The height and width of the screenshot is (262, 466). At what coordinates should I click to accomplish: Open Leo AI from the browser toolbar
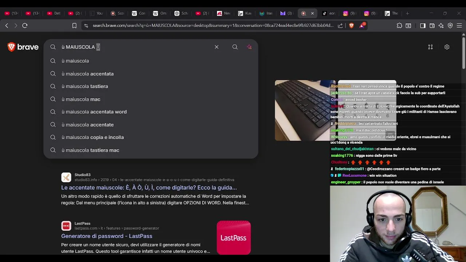coord(441,25)
